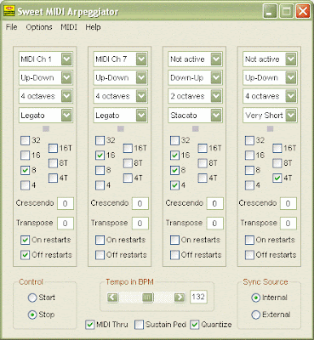Open the MIDI menu
314x340 pixels.
tap(69, 27)
